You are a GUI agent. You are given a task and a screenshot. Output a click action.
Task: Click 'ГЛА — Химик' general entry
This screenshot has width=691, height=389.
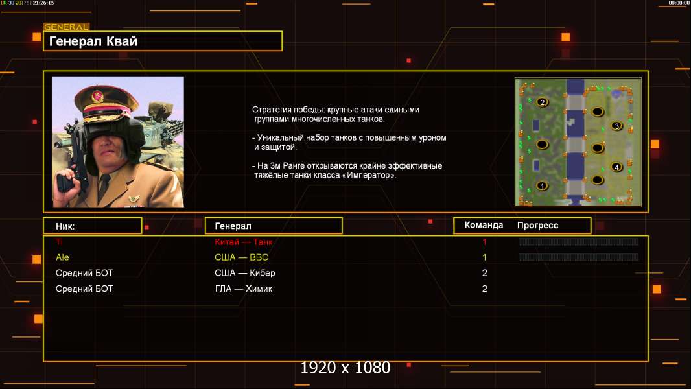243,289
